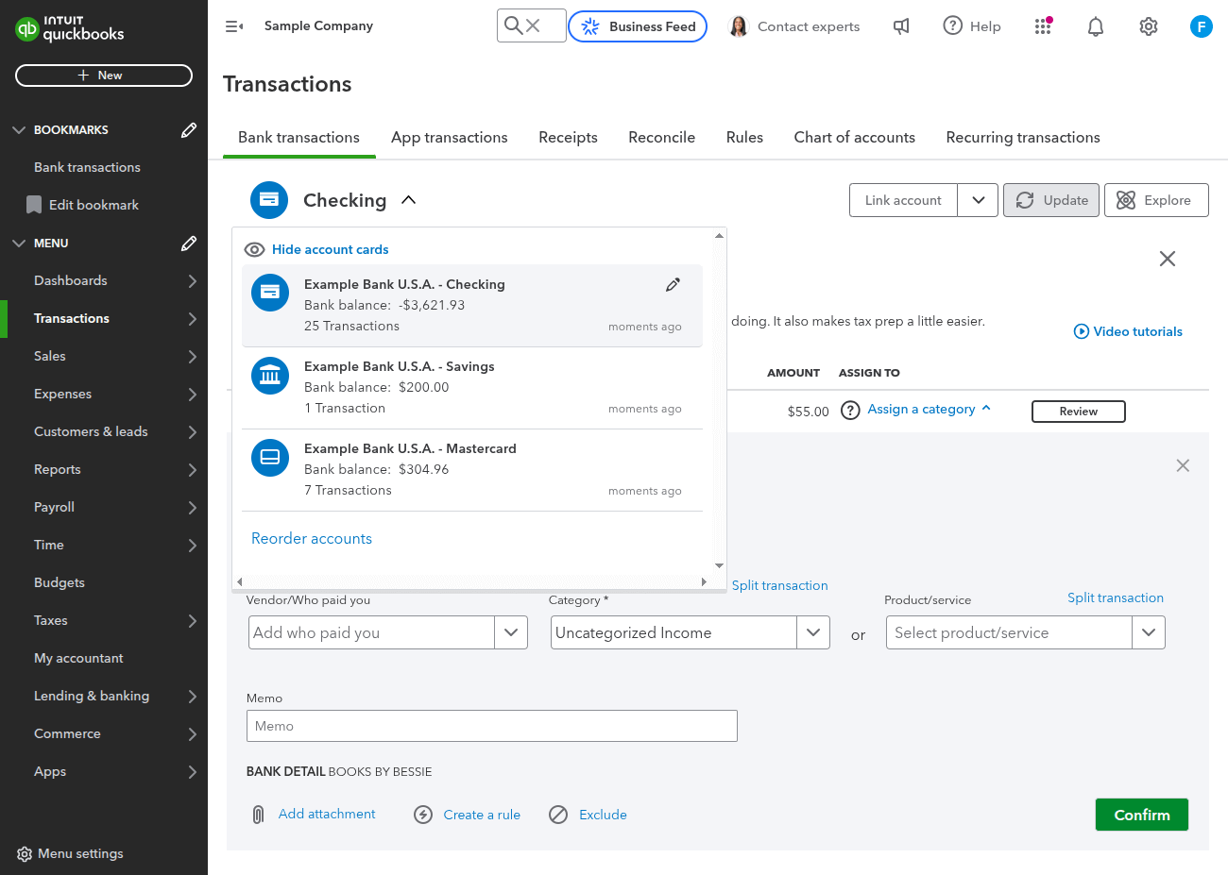This screenshot has width=1228, height=875.
Task: Edit bookmarks with pencil icon
Action: pyautogui.click(x=189, y=129)
